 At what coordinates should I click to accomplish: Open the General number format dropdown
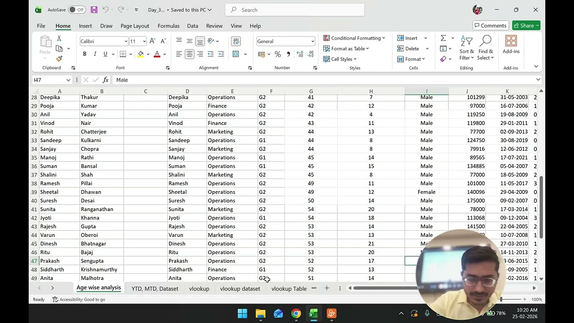pyautogui.click(x=313, y=41)
